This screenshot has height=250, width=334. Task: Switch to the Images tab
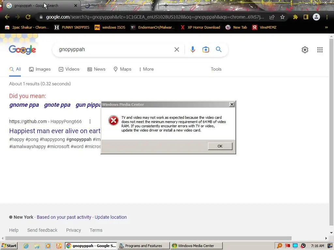click(x=40, y=69)
